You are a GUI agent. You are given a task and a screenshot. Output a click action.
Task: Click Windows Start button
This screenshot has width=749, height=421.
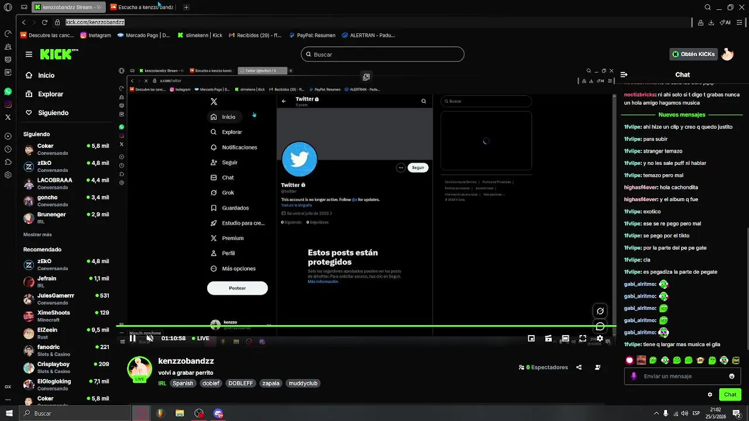click(9, 413)
